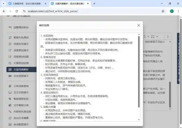Close the 解析结果 dialog with the X
The image size is (182, 128).
pos(139,25)
